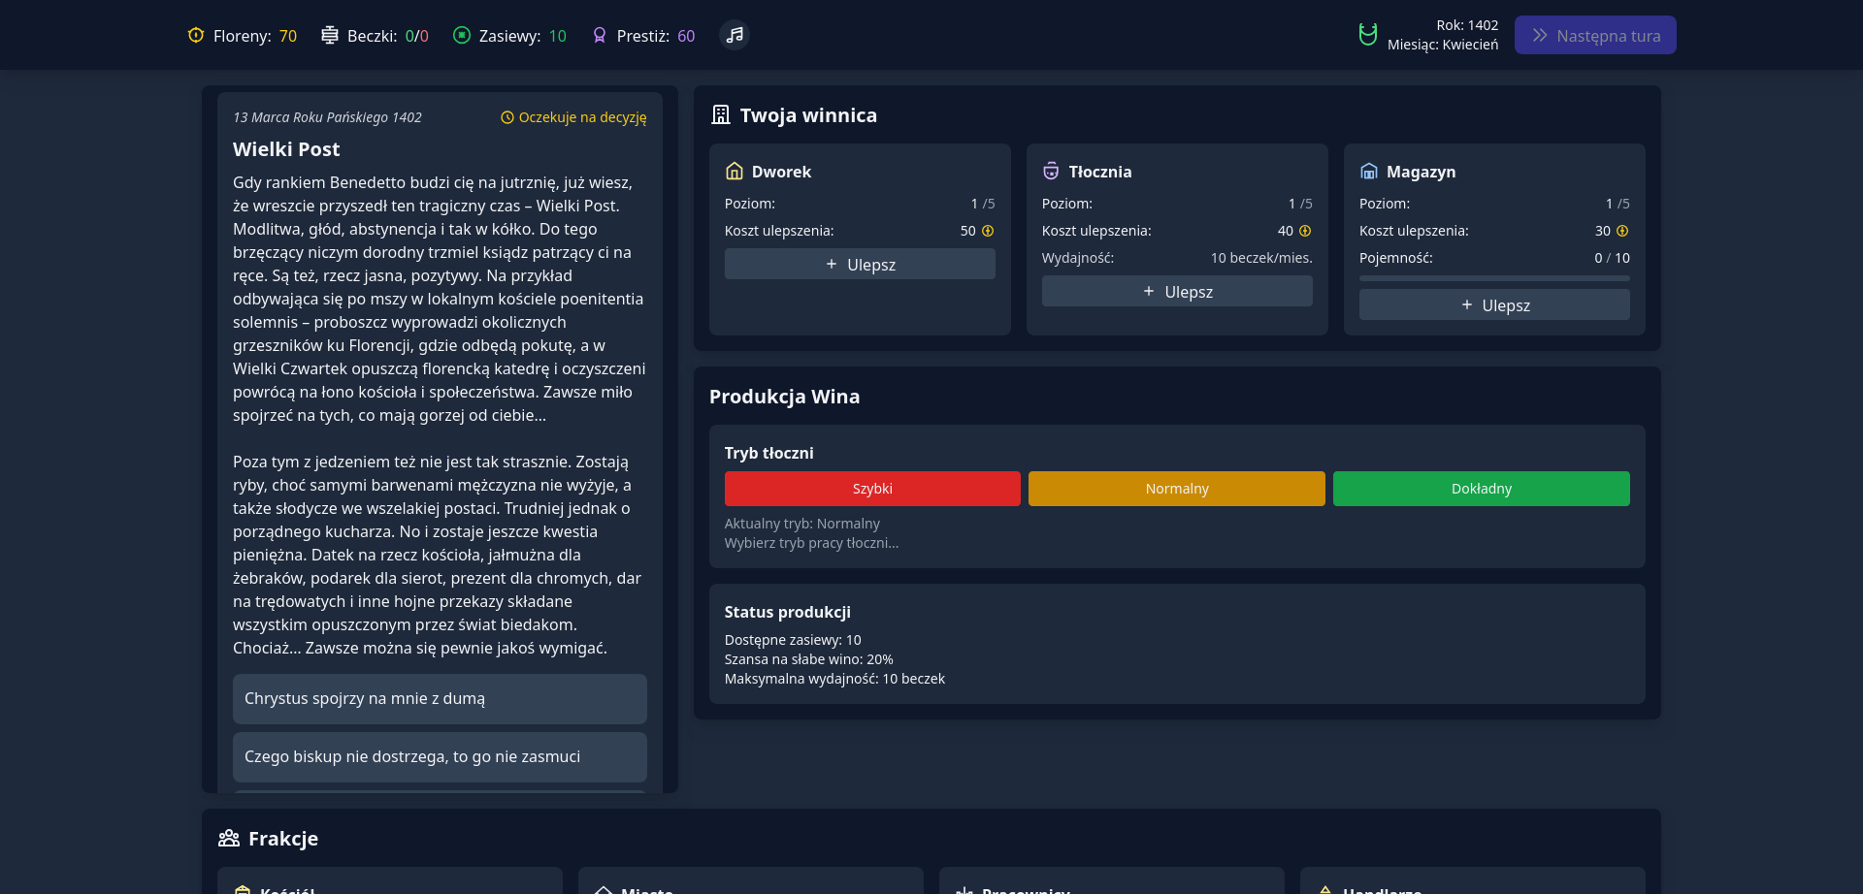This screenshot has height=894, width=1863.
Task: Upgrade the Dworek with Ulepsz
Action: tap(860, 264)
